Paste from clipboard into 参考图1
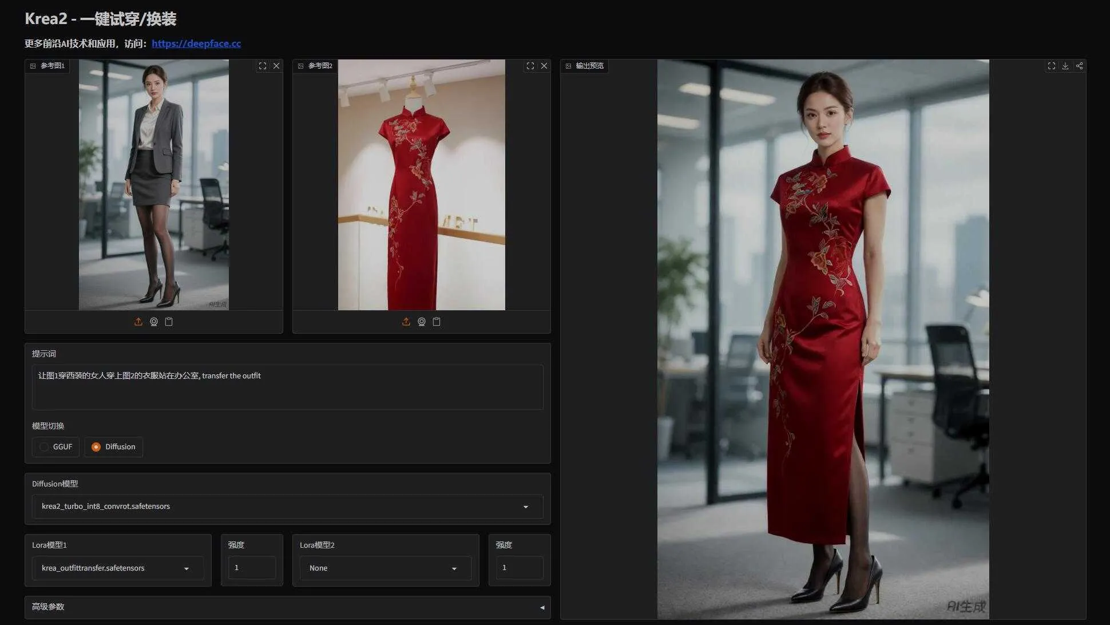The width and height of the screenshot is (1110, 625). click(169, 322)
